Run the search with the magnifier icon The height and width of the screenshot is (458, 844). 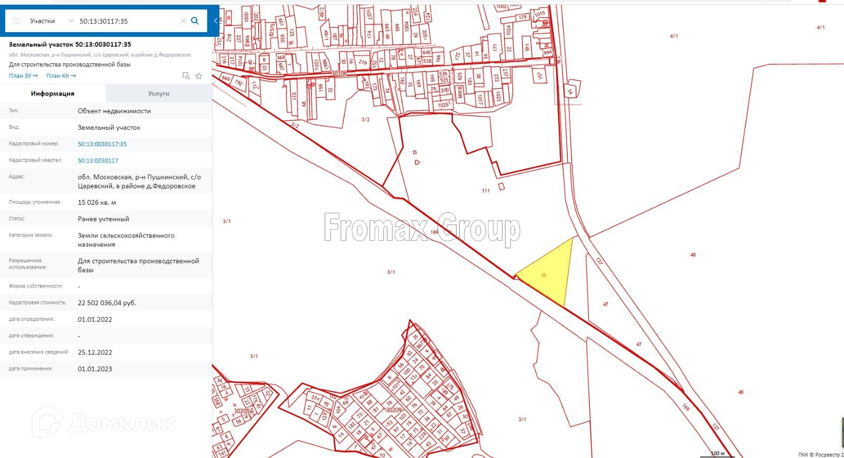[x=195, y=21]
